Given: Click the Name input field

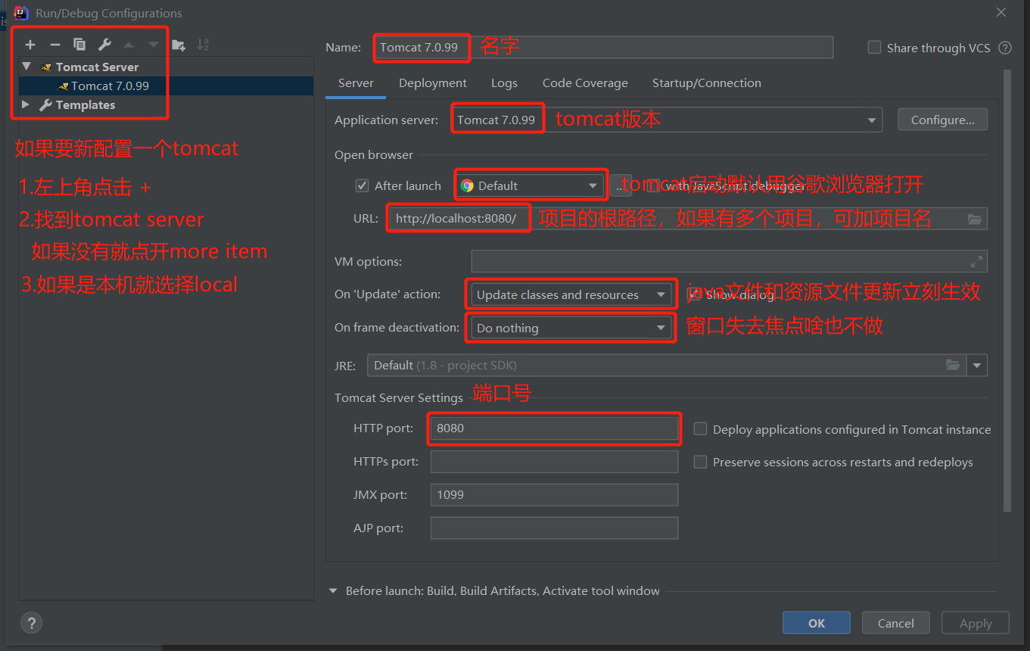Looking at the screenshot, I should click(603, 47).
